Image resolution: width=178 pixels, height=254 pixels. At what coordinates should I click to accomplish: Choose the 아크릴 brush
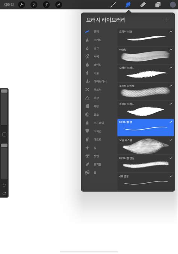click(x=146, y=55)
